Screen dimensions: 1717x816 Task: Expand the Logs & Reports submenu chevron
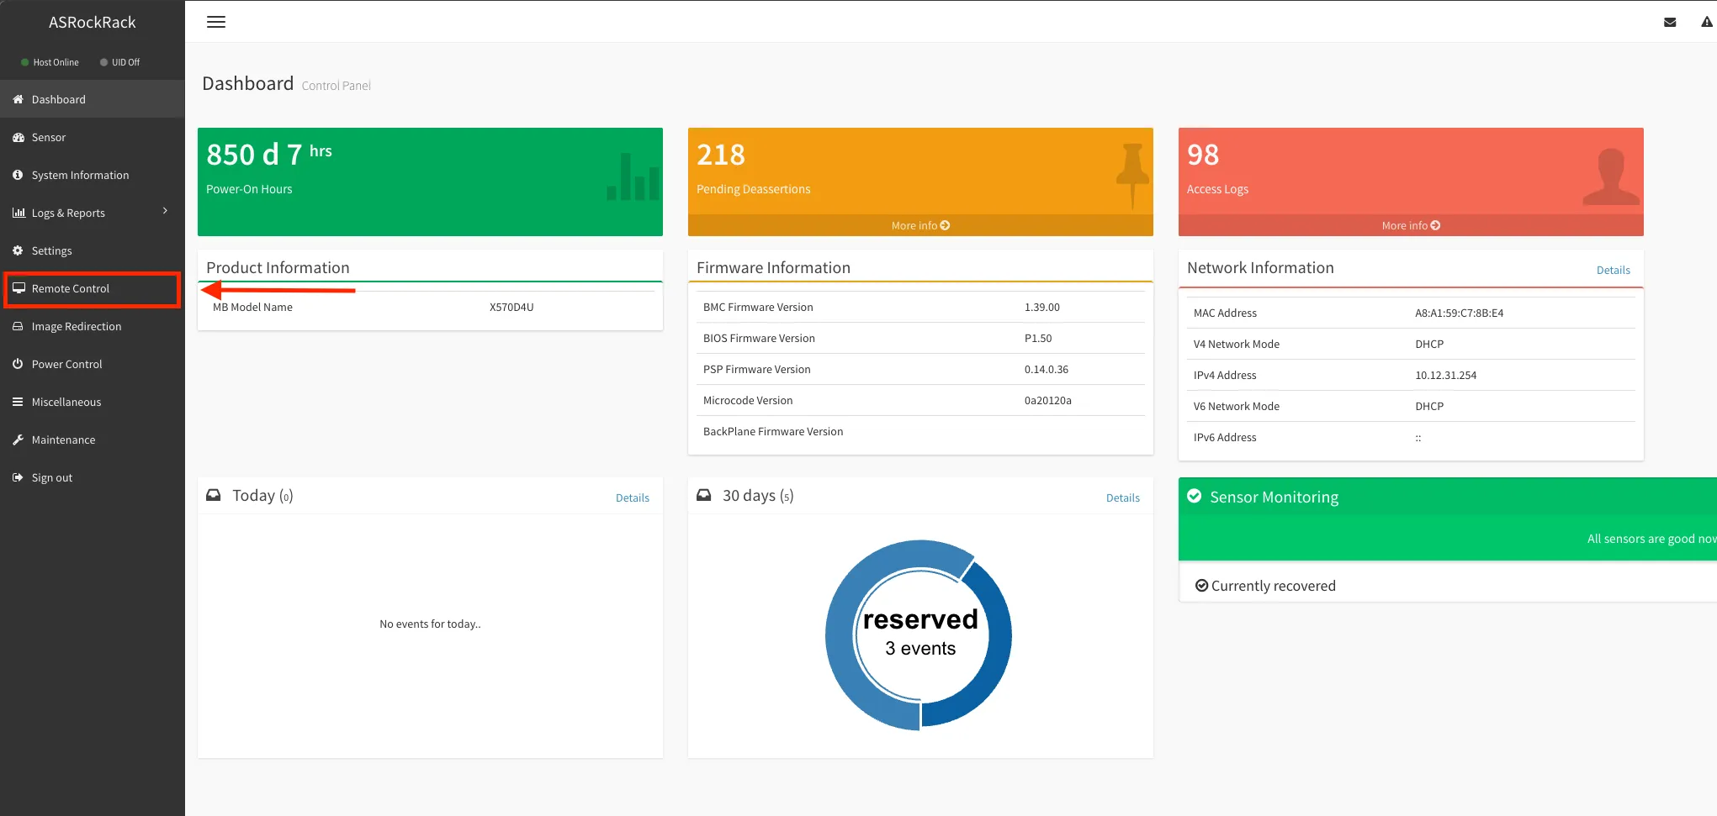point(165,211)
